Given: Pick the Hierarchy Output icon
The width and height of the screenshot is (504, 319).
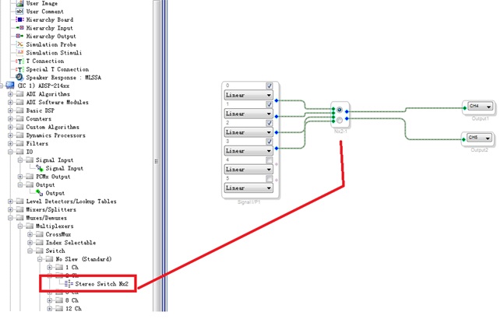Looking at the screenshot, I should [x=20, y=36].
